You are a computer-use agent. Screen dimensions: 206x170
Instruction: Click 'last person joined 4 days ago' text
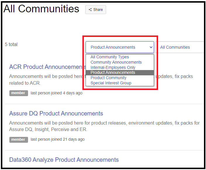56,93
